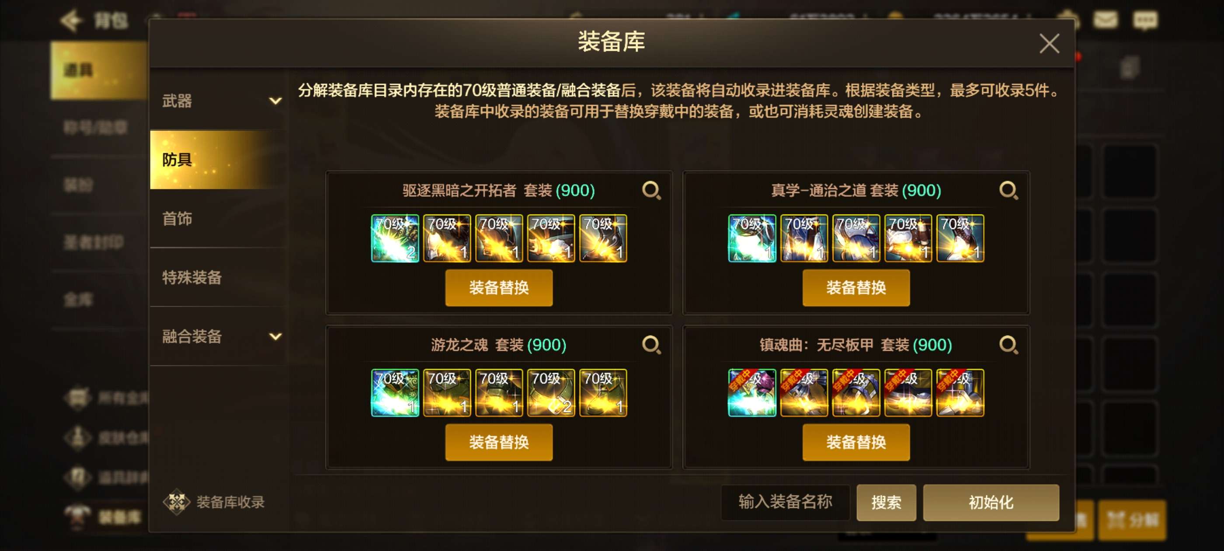The image size is (1224, 551).
Task: Click 装备替换 under 真学-通治之道 set
Action: [856, 288]
